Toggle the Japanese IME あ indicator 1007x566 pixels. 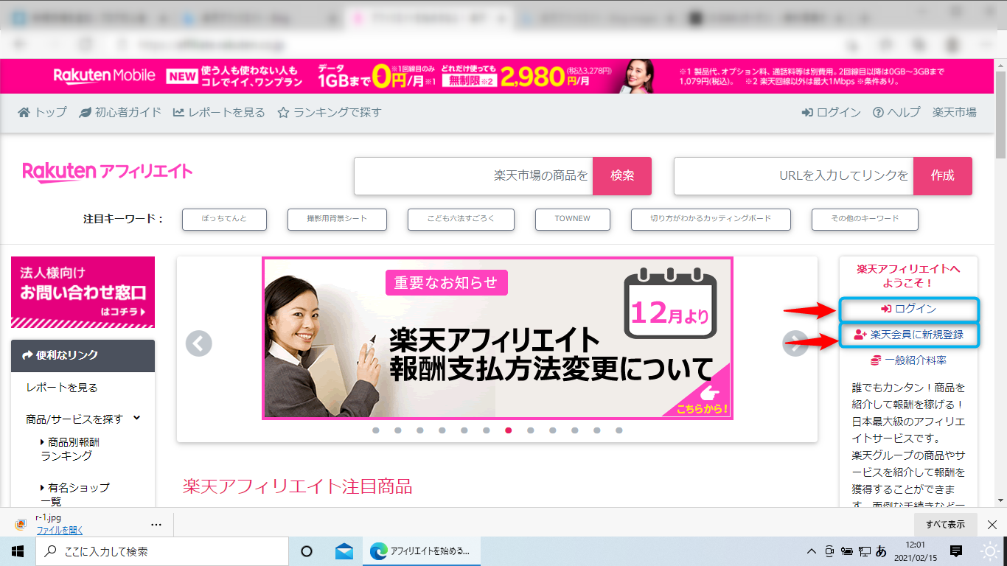tap(881, 551)
